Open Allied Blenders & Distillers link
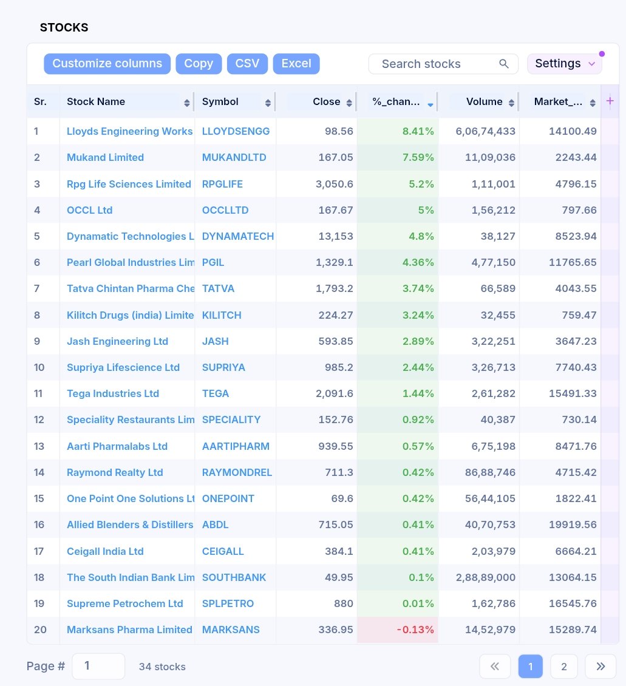 [x=130, y=525]
